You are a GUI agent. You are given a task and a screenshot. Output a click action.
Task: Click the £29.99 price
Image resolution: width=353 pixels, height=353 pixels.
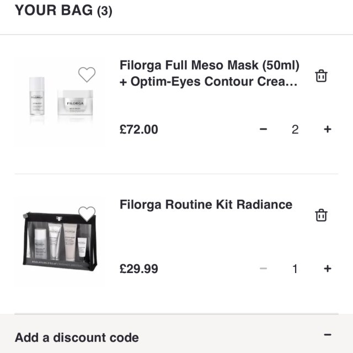tap(139, 269)
